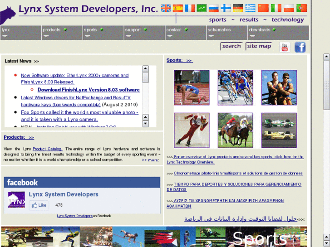This screenshot has width=330, height=247.
Task: Select the Portuguese flag language icon
Action: pos(301,8)
